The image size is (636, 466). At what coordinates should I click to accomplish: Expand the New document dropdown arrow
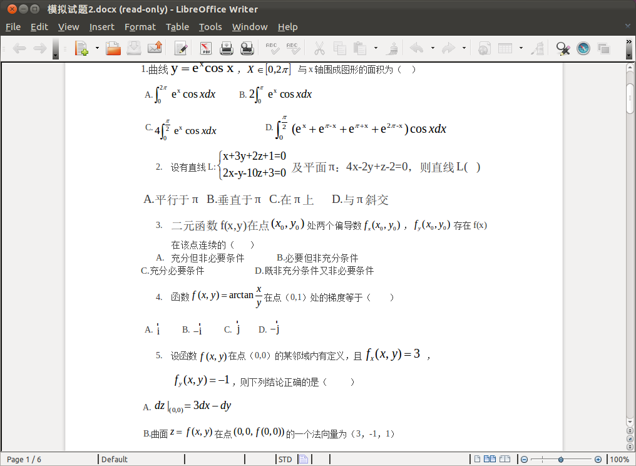[97, 48]
